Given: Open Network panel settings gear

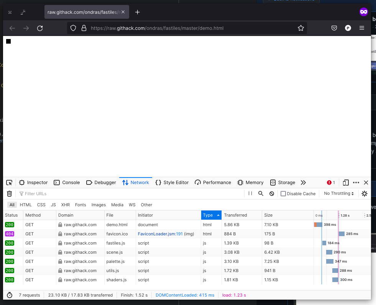Looking at the screenshot, I should click(x=364, y=194).
